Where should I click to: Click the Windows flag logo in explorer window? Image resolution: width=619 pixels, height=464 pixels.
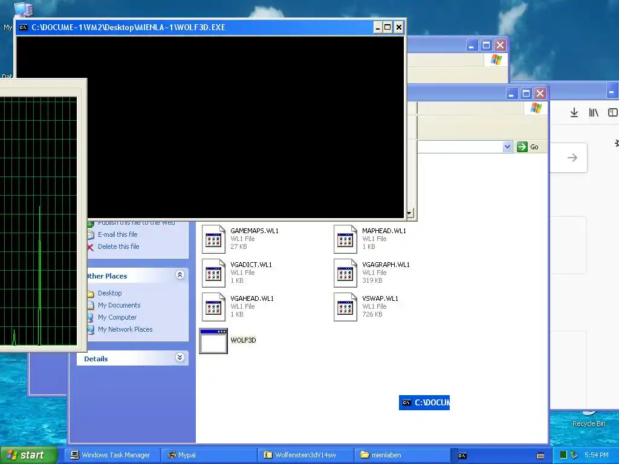(x=536, y=108)
